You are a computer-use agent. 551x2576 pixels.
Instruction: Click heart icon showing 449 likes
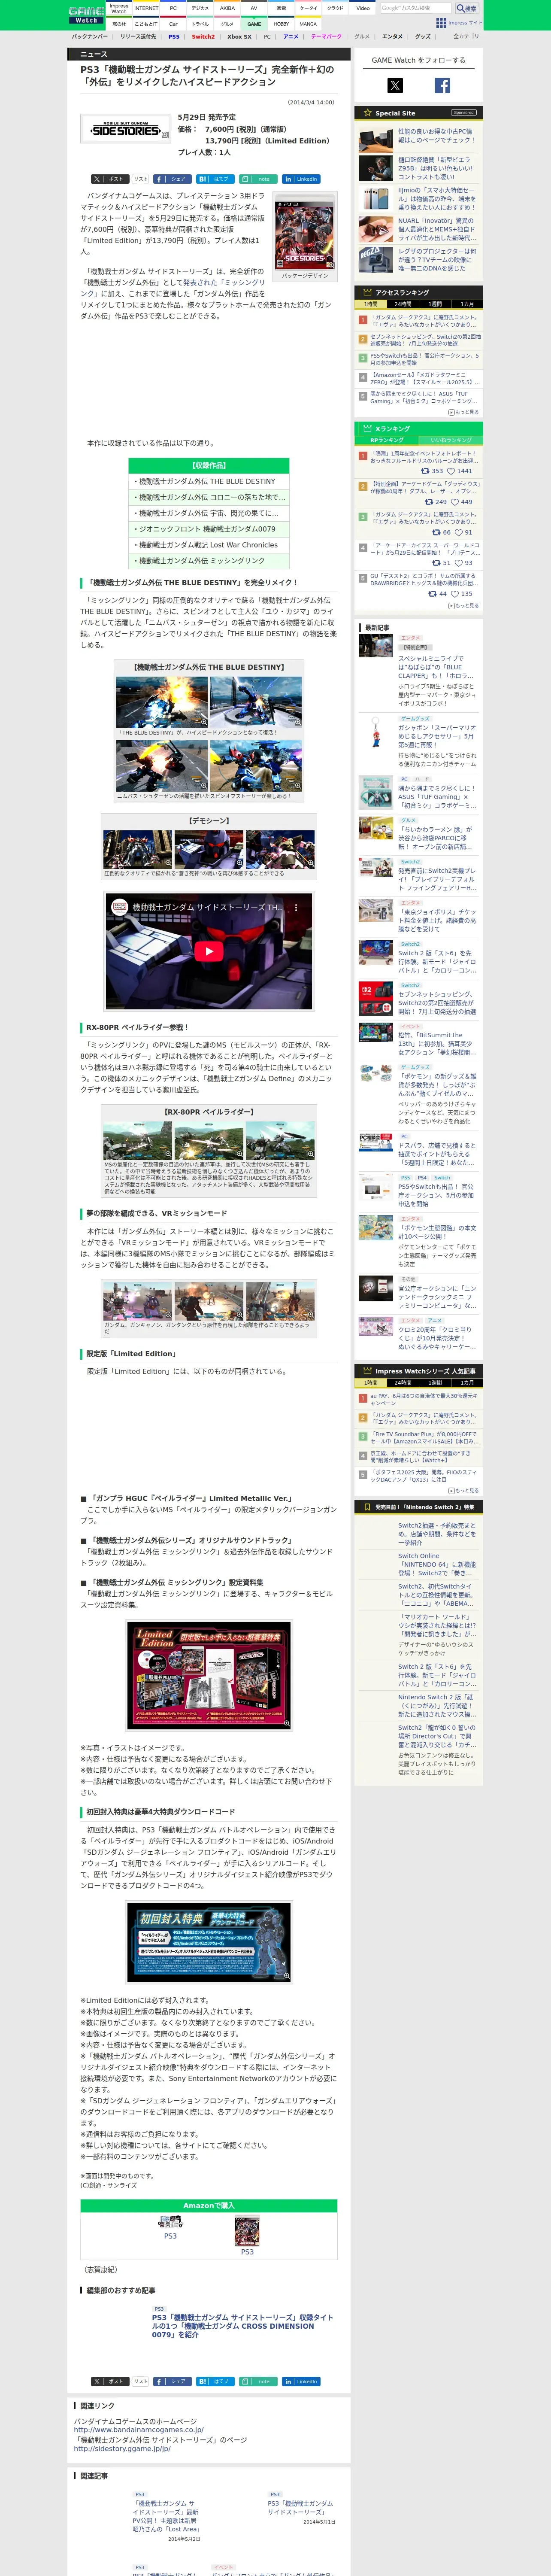point(454,502)
